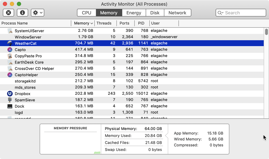Screen dimensions: 269x159
Task: Click the search magnifier icon
Action: [220, 13]
